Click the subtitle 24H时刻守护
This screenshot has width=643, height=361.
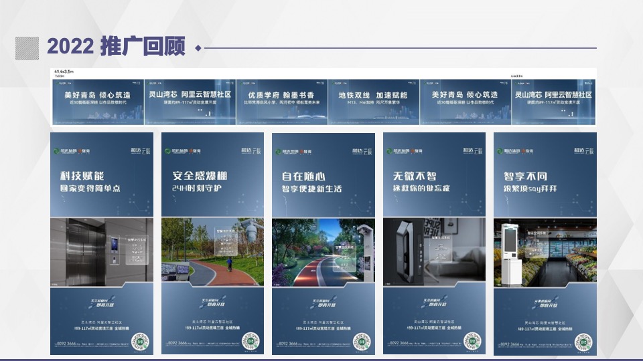(x=197, y=189)
